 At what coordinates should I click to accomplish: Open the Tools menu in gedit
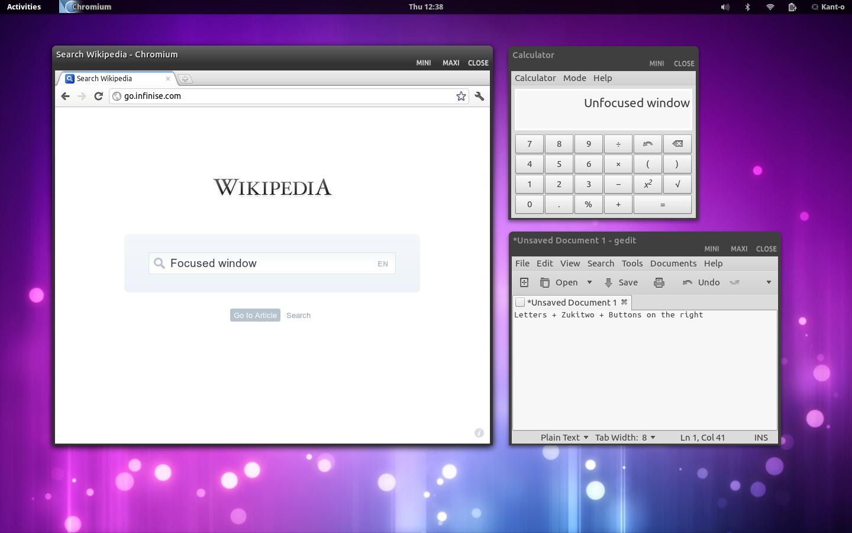632,264
